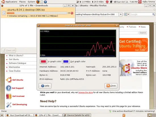
Task: Open the Applications menu
Action: (x=11, y=2)
